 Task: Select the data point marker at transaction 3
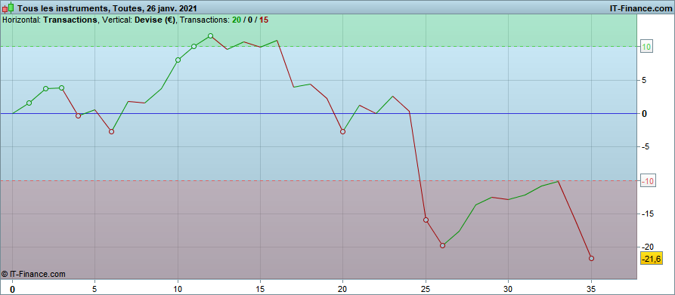(x=61, y=88)
